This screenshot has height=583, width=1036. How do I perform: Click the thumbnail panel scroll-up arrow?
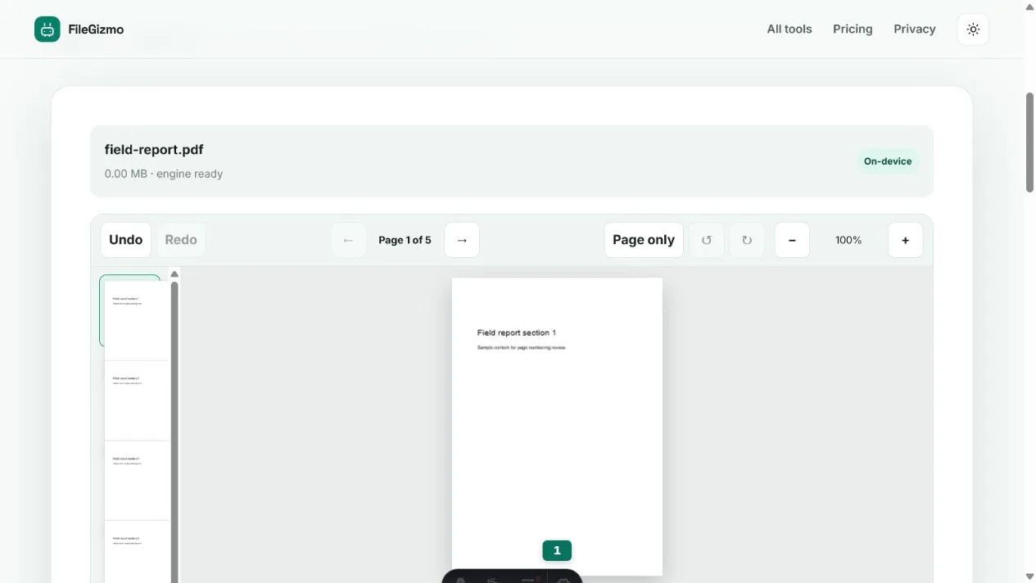174,274
